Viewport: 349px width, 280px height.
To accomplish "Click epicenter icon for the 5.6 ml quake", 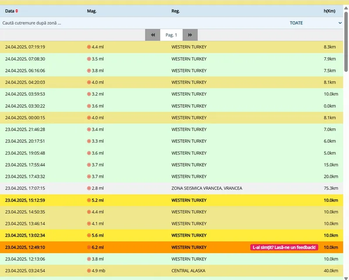I will coord(89,235).
